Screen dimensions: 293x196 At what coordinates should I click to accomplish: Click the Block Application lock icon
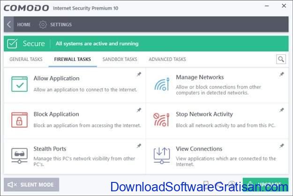pyautogui.click(x=19, y=120)
